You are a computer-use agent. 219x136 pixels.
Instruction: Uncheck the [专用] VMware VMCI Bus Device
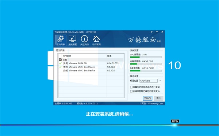pyautogui.click(x=60, y=67)
